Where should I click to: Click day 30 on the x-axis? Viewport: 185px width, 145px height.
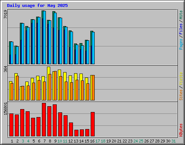coord(168,141)
